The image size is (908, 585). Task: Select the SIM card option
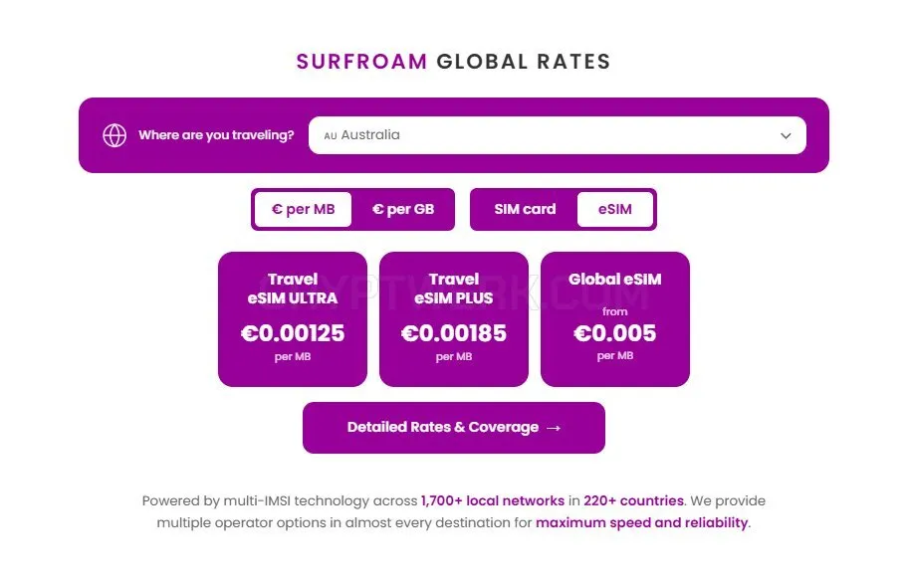[x=525, y=210]
